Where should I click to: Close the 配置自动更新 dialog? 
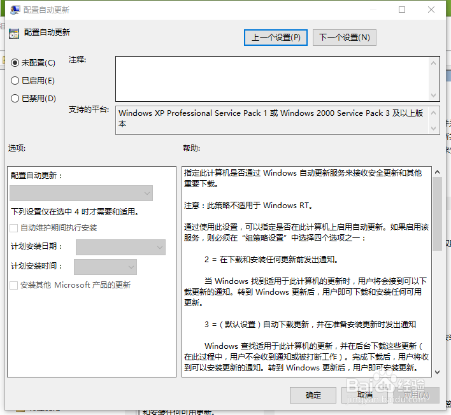coord(431,10)
